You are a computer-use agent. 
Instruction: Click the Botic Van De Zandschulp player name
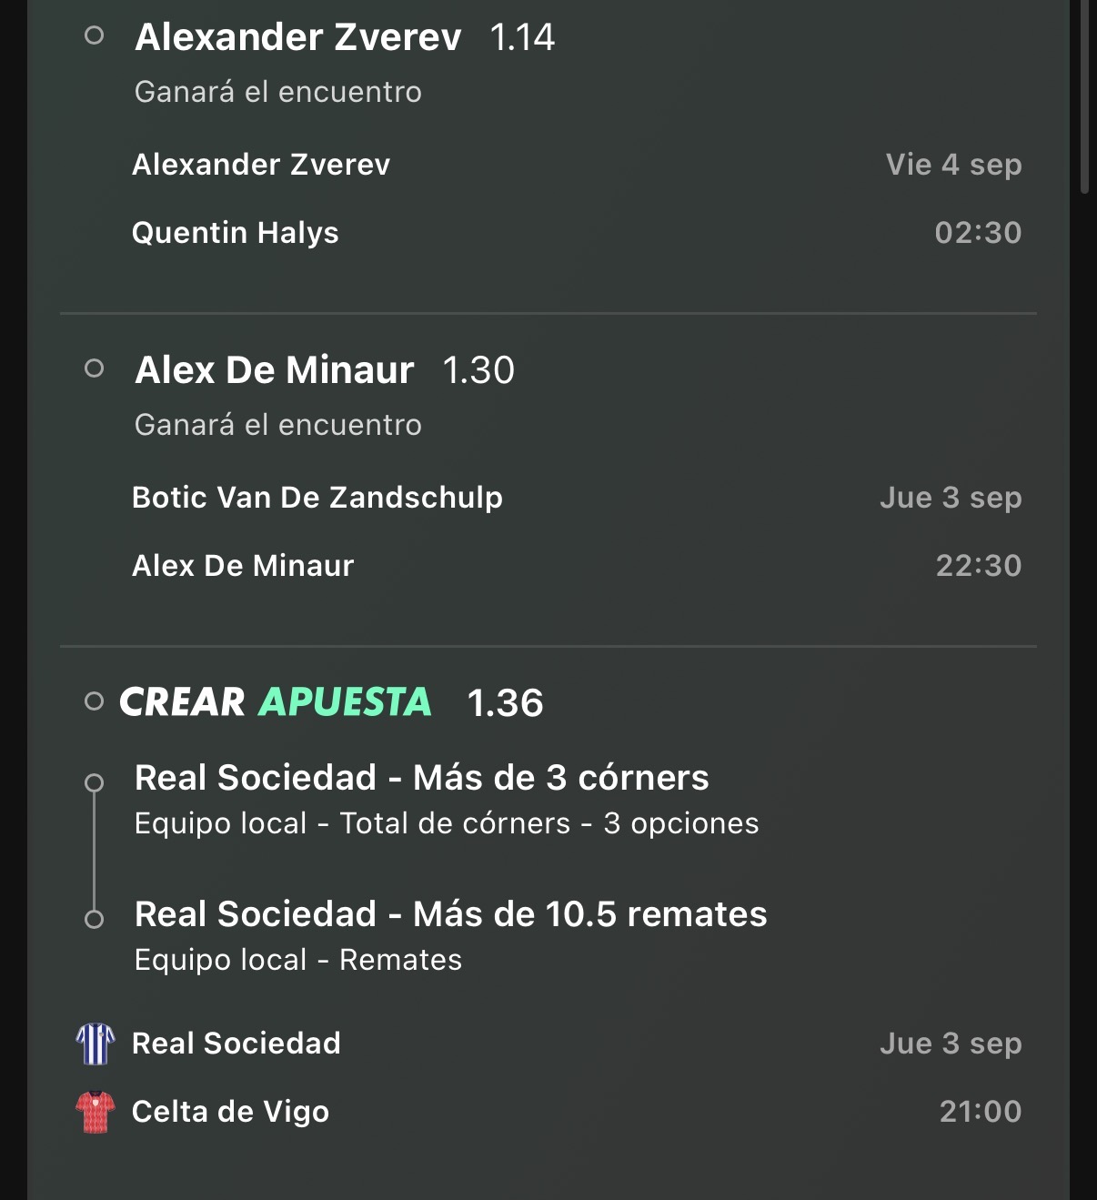point(317,498)
